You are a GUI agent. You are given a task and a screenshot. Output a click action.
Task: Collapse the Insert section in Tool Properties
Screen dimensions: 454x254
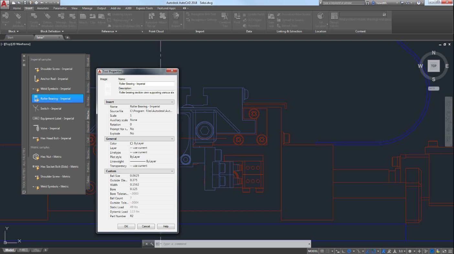click(172, 102)
